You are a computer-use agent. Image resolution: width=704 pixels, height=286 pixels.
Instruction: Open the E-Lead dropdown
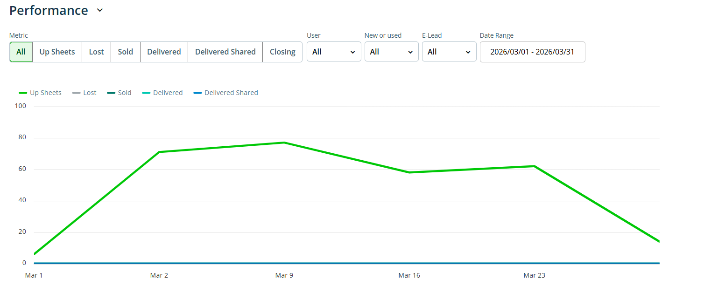click(449, 52)
